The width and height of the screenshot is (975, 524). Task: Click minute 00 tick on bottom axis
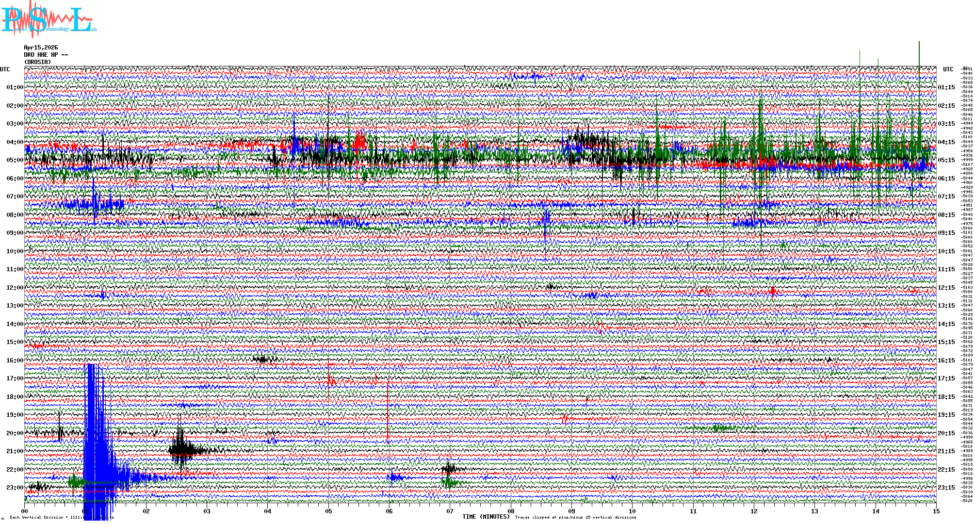point(25,511)
